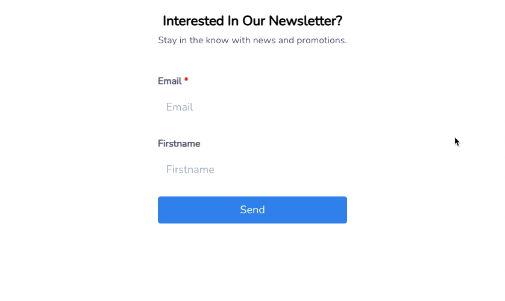Click the "Stay in the know" subtitle
The height and width of the screenshot is (301, 505).
pyautogui.click(x=252, y=40)
